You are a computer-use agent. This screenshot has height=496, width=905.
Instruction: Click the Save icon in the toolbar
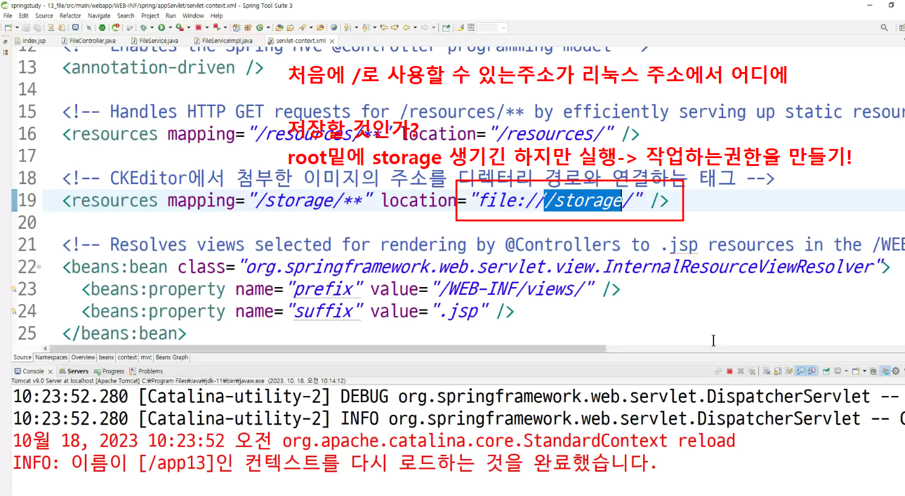[x=26, y=27]
